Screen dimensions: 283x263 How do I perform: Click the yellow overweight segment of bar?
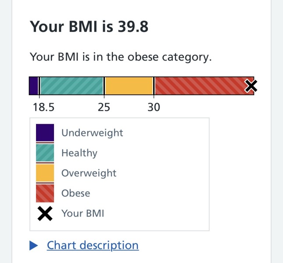[129, 86]
